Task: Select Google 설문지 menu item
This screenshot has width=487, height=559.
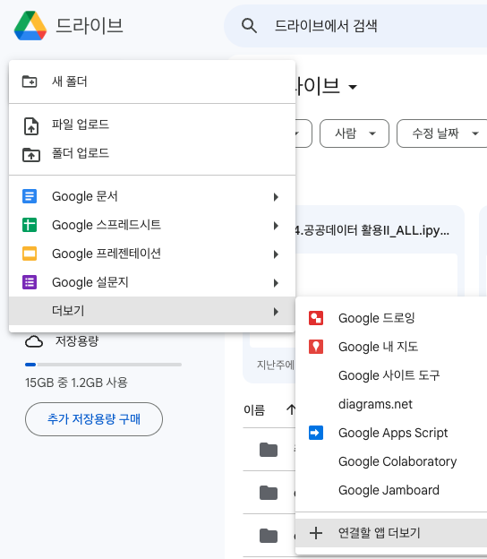Action: 152,282
